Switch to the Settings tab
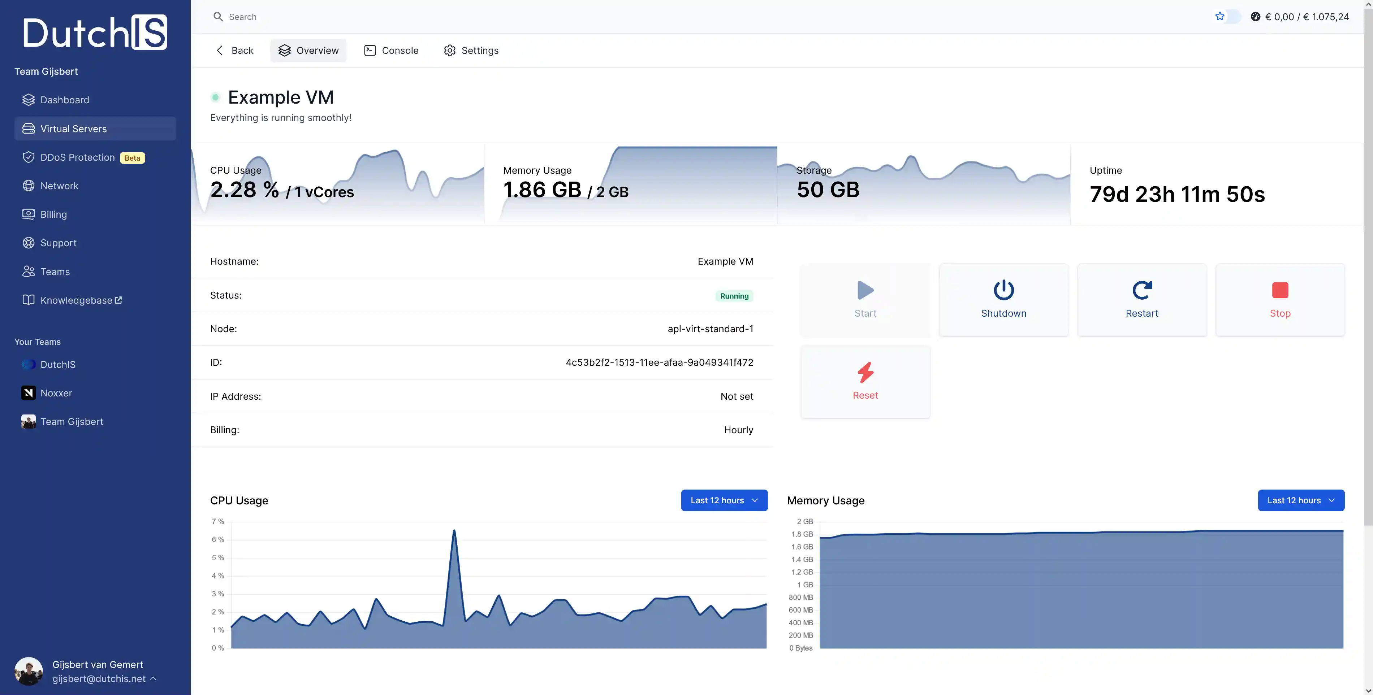 point(471,50)
